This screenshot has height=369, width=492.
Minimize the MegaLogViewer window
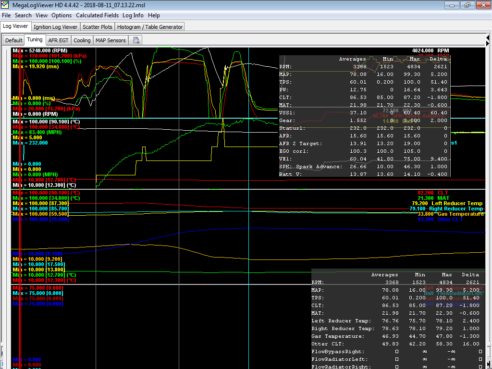[x=452, y=5]
